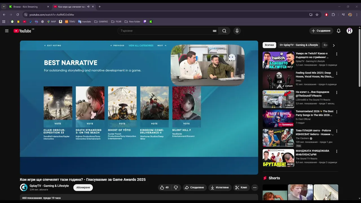361x203 pixels.
Task: Open options for Feeling Good Mix video
Action: point(336,73)
